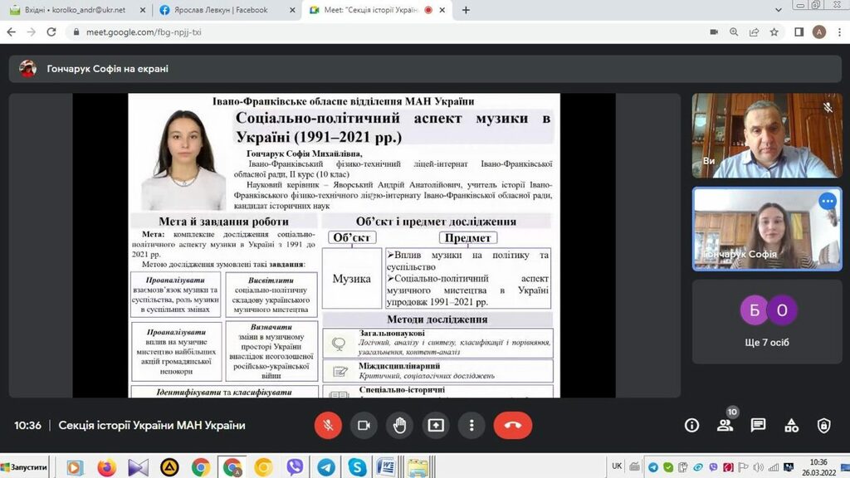Screen dimensions: 850x478
Task: Open host controls lock icon
Action: coord(823,425)
